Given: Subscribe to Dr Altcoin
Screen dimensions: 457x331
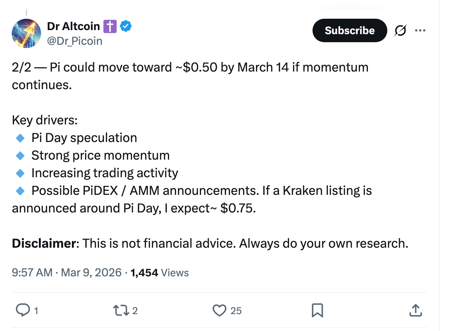Looking at the screenshot, I should pos(350,30).
